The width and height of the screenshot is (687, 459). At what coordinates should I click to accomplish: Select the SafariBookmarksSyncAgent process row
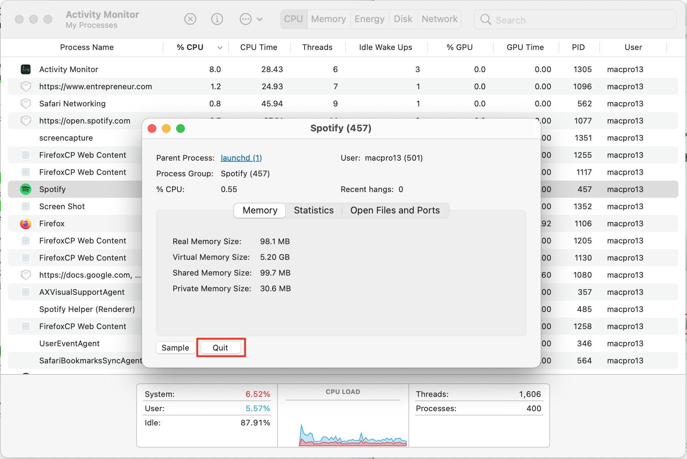[x=75, y=360]
